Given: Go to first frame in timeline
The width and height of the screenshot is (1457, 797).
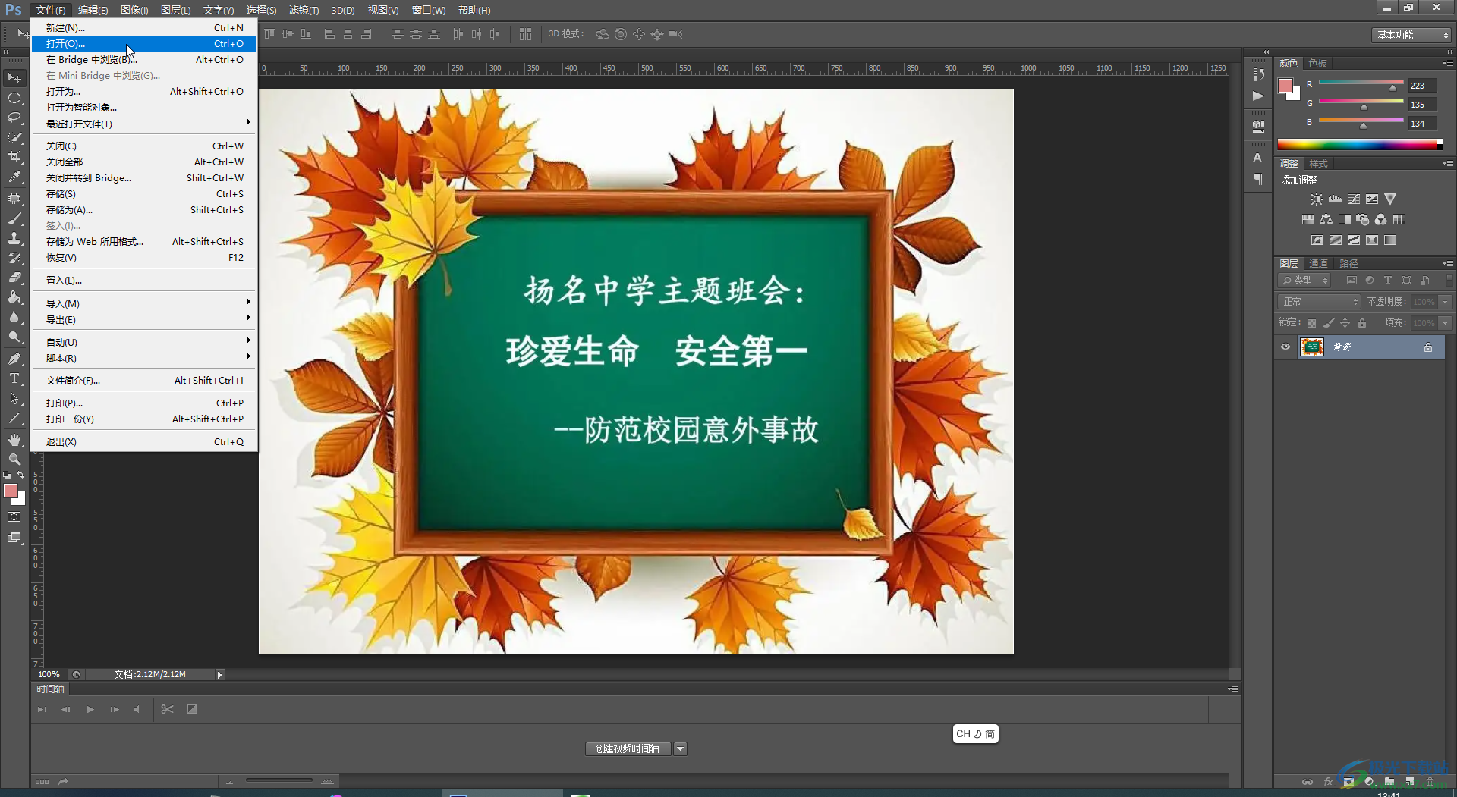Looking at the screenshot, I should click(x=42, y=709).
